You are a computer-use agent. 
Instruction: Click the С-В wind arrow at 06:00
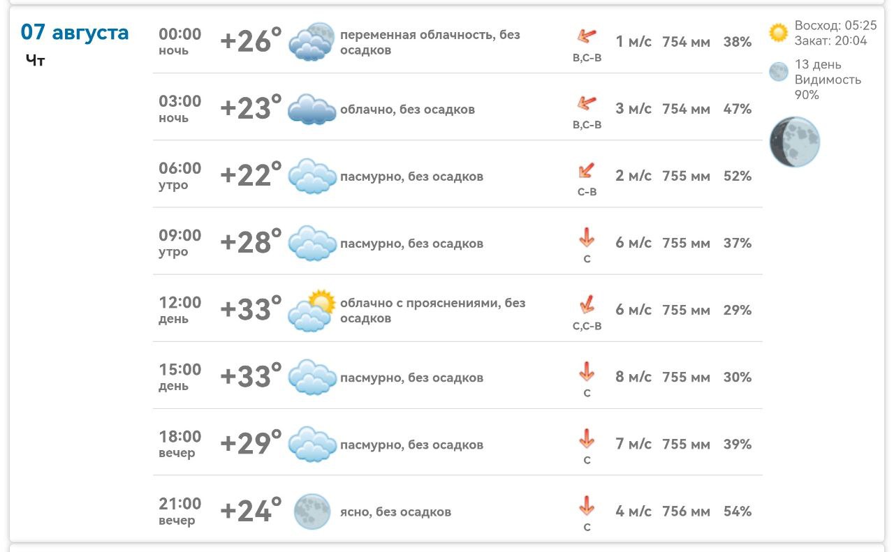pyautogui.click(x=587, y=171)
